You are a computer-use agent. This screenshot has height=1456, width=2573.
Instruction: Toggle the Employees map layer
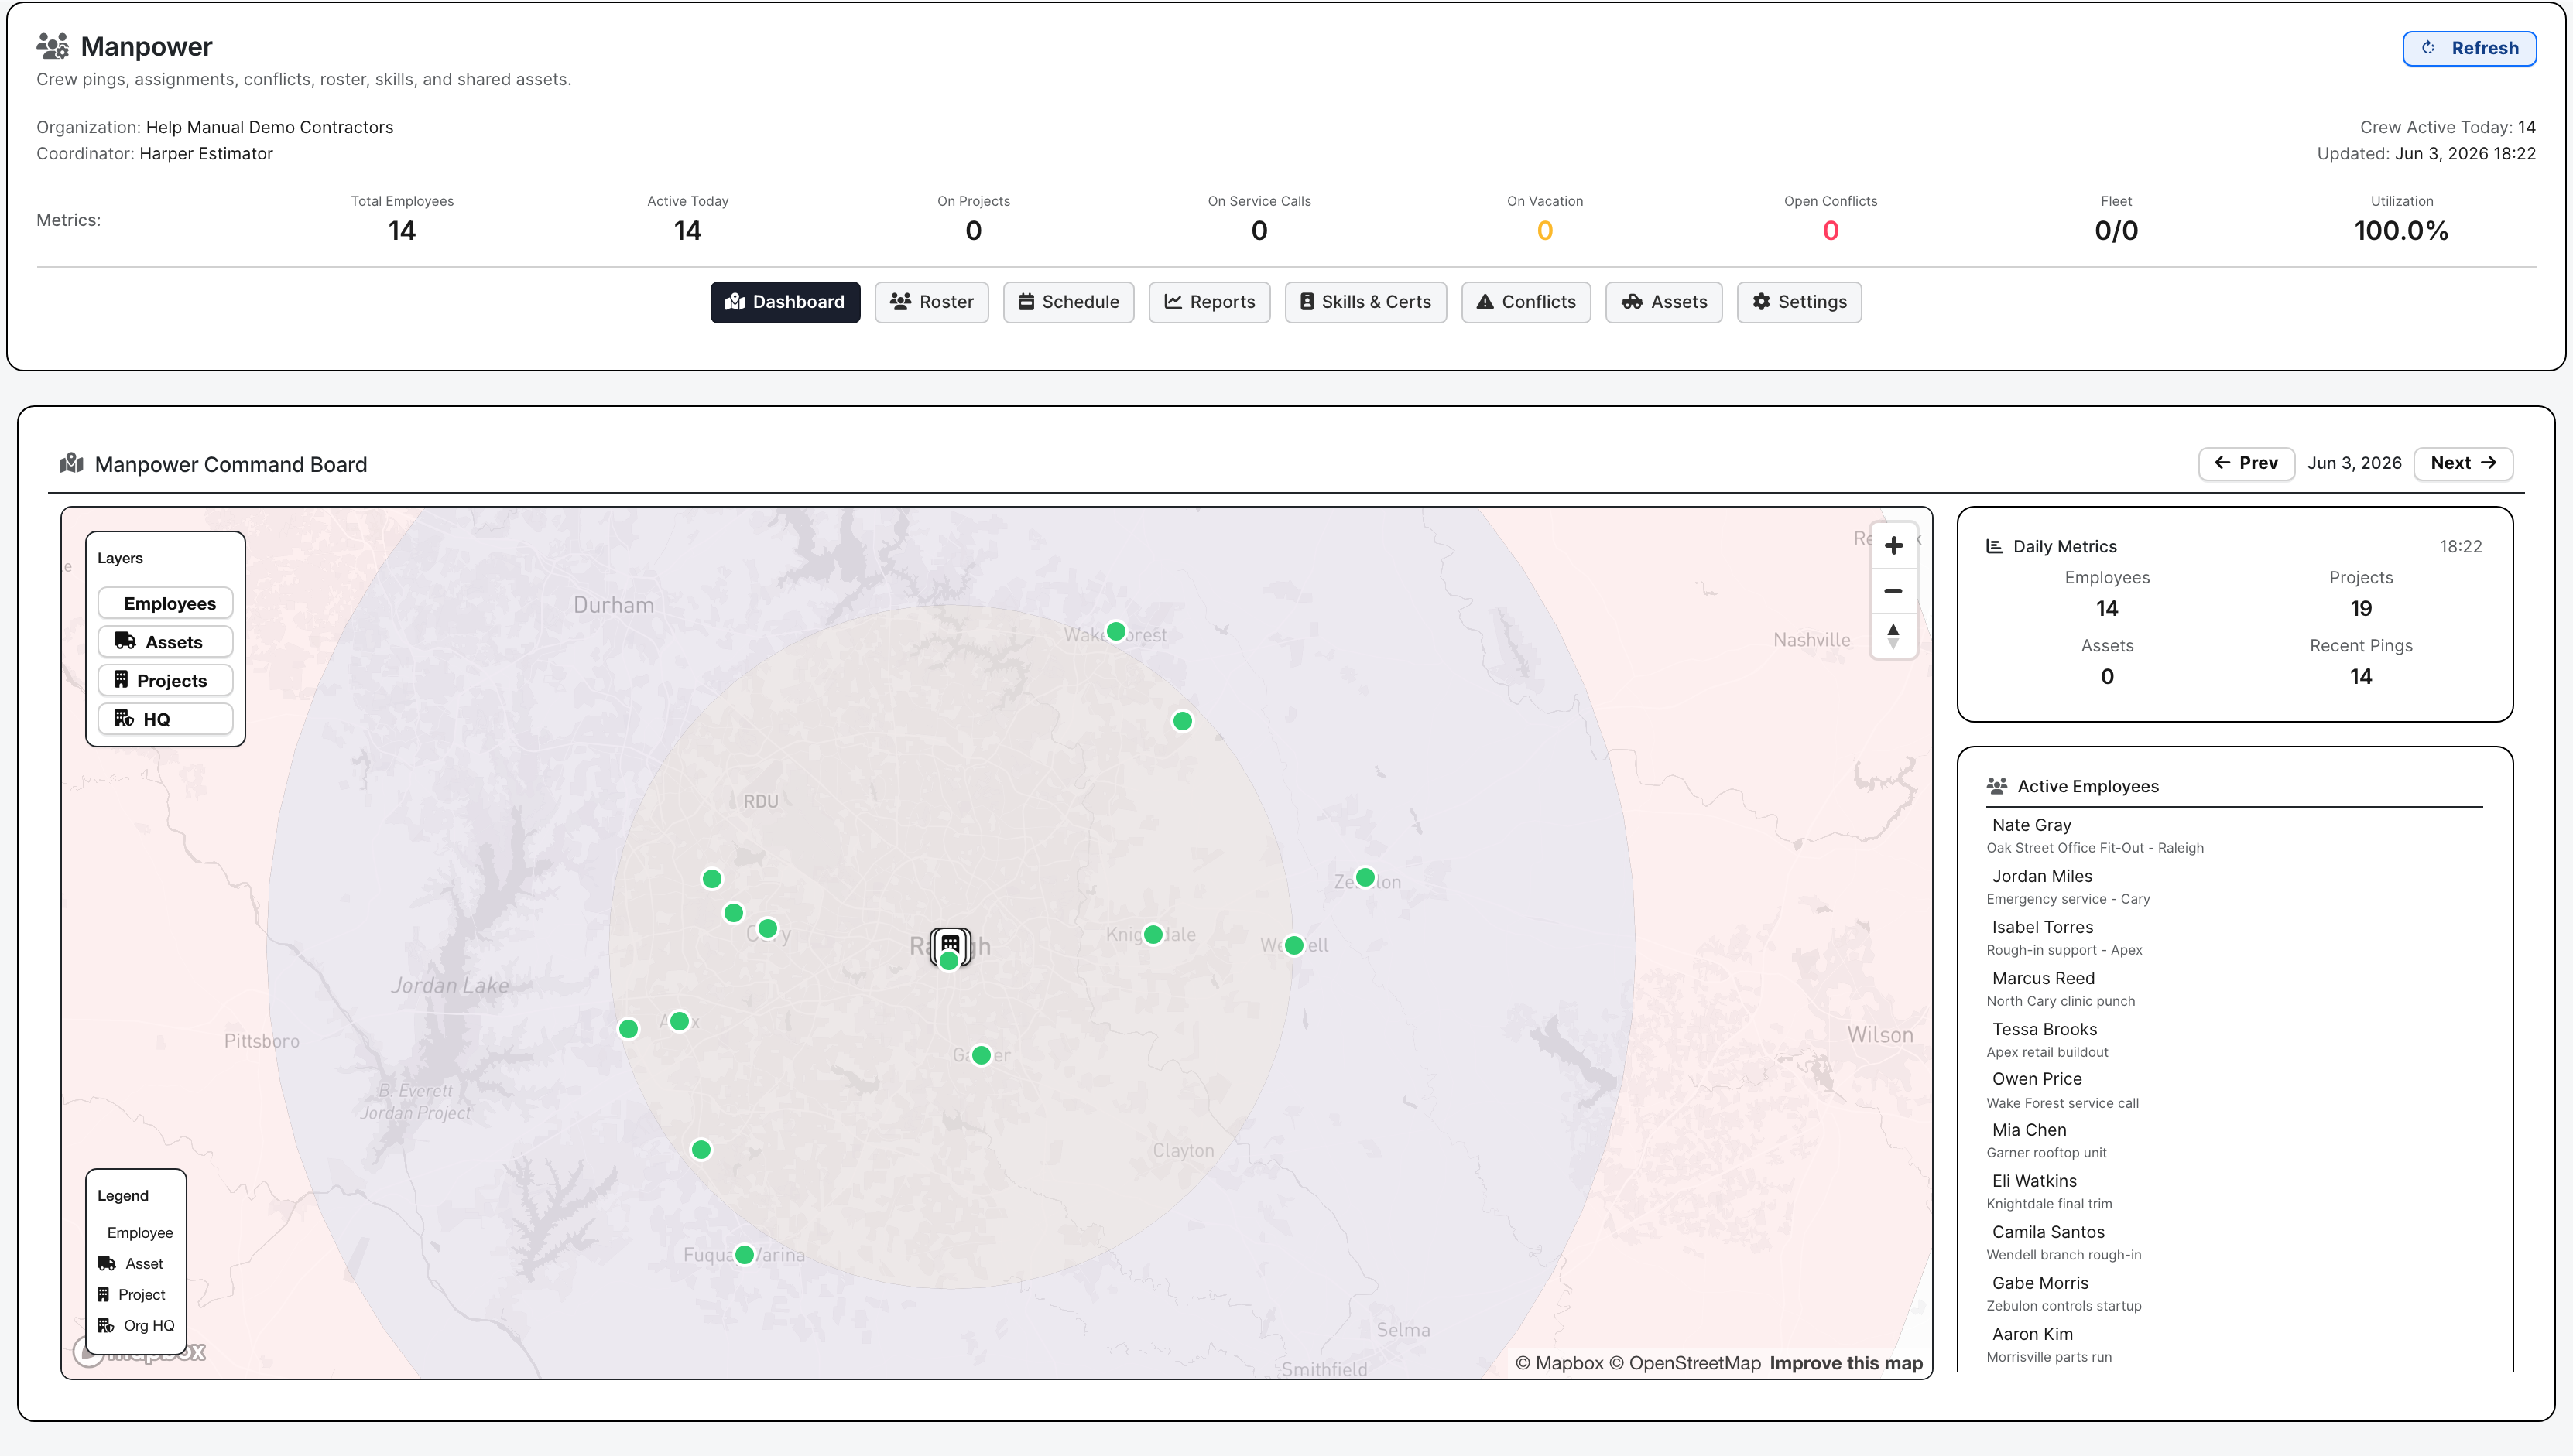[165, 603]
